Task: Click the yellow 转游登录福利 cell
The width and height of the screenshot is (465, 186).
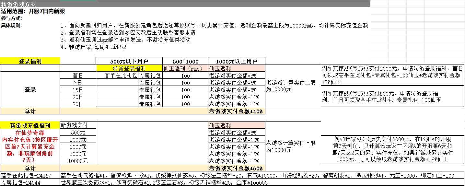Action: pyautogui.click(x=129, y=68)
